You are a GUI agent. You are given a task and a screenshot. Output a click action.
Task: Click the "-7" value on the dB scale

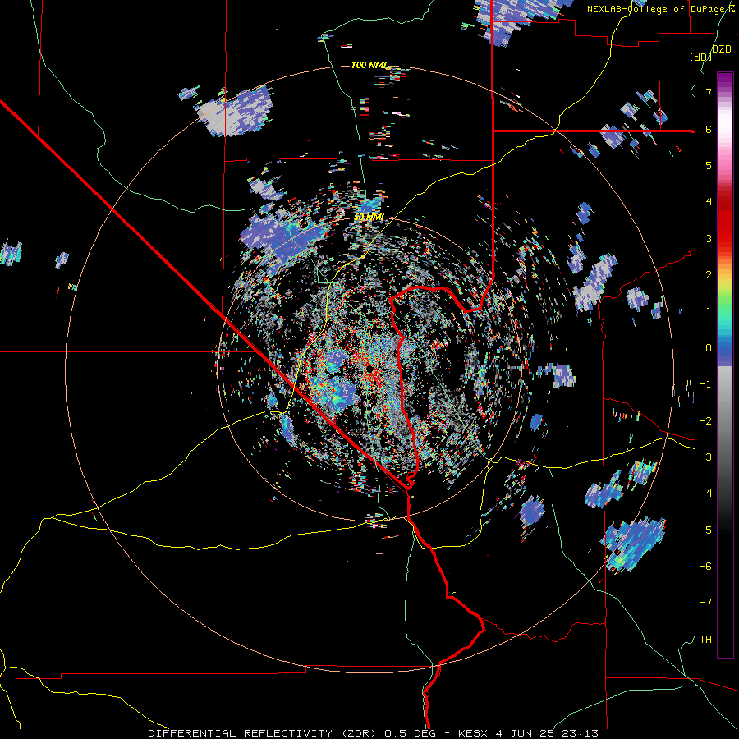705,603
